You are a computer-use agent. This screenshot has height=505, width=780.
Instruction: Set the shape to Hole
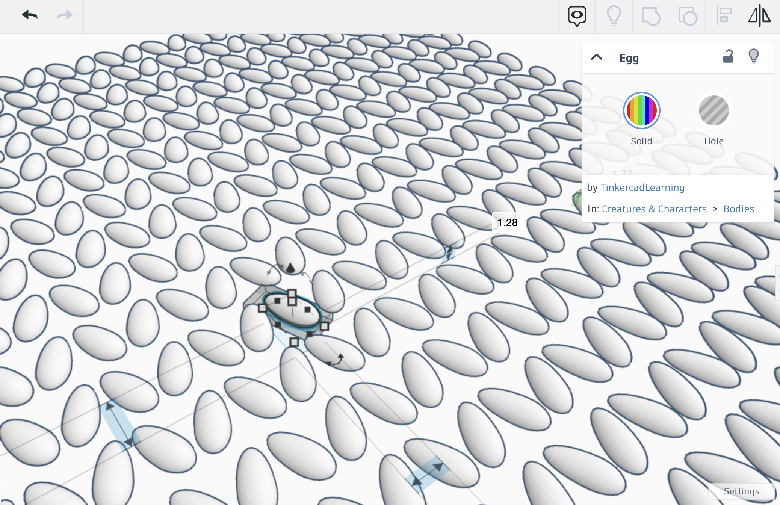tap(713, 110)
